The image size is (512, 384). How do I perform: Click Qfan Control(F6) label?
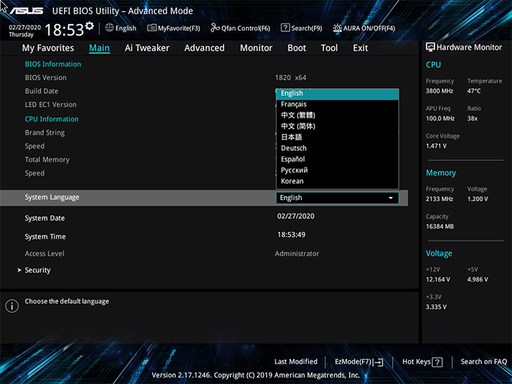click(245, 28)
